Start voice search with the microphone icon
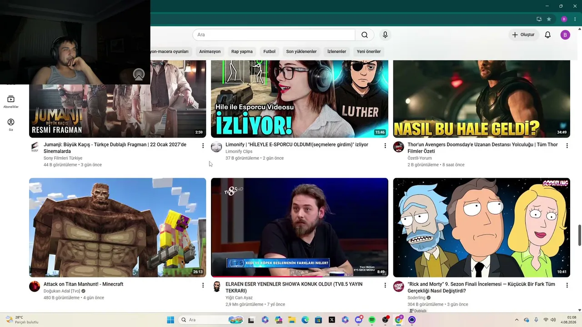582x327 pixels. tap(385, 35)
